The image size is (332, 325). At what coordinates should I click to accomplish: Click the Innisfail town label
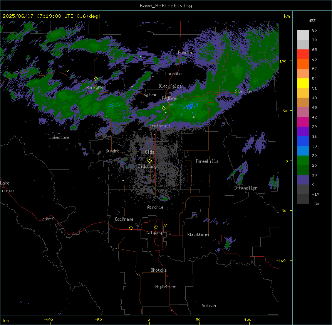tap(160, 126)
